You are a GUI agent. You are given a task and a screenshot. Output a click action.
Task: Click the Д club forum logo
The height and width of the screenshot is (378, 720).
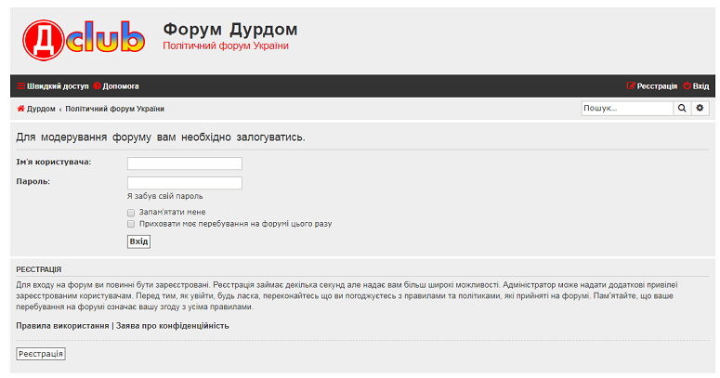pos(84,40)
